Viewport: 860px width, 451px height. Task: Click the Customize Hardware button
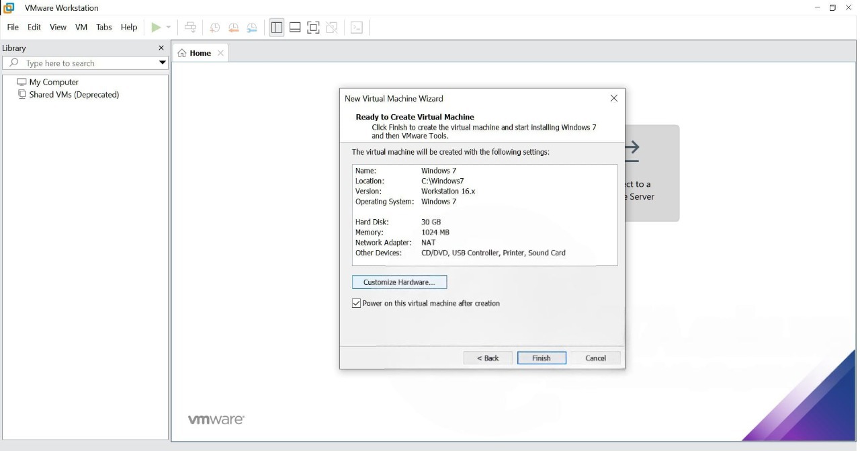(399, 282)
